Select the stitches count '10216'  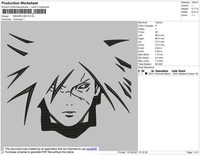pos(195,2)
